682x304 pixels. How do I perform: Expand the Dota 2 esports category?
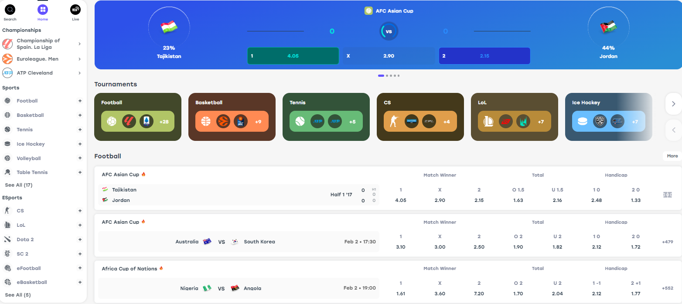point(80,239)
